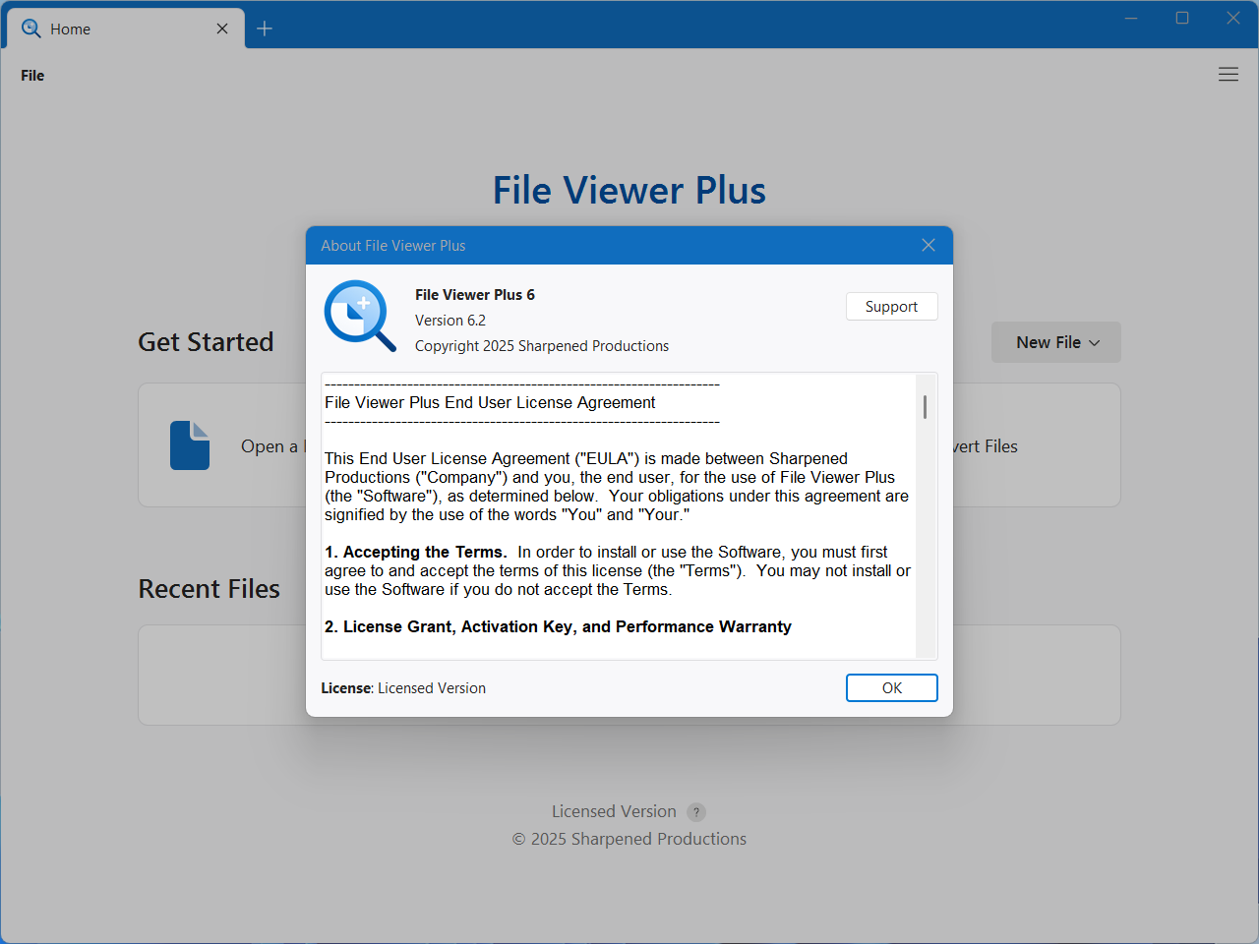Image resolution: width=1259 pixels, height=944 pixels.
Task: Click 'Copyright 2025 Sharpened Productions' in dialog
Action: tap(542, 346)
